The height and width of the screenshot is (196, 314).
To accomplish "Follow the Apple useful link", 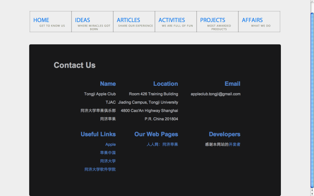I will tap(110, 145).
